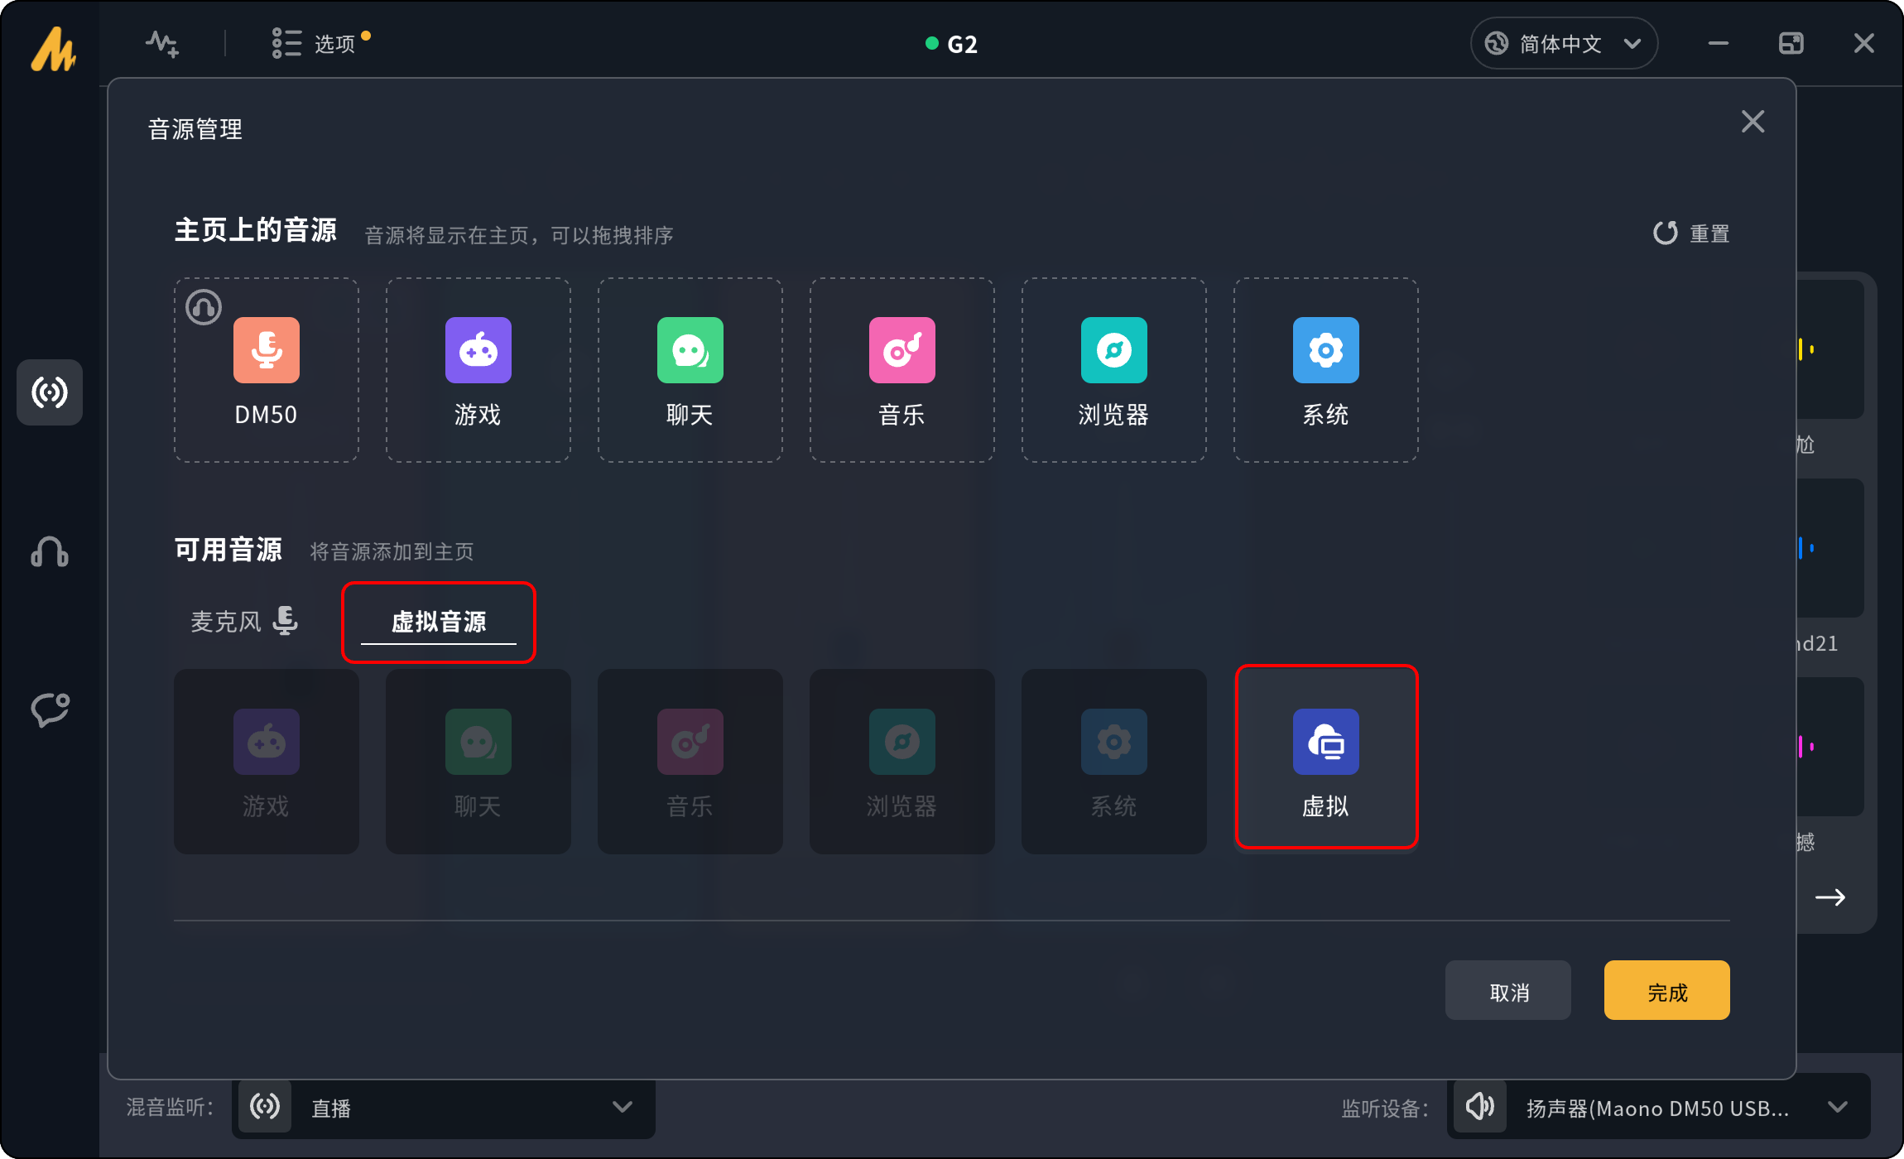
Task: Click the 聊天 chat source icon
Action: click(x=690, y=350)
